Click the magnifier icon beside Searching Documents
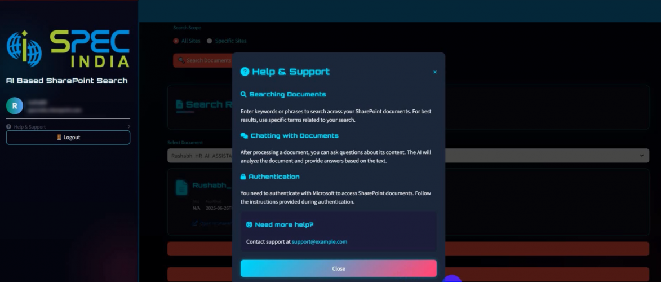The image size is (661, 282). tap(243, 94)
